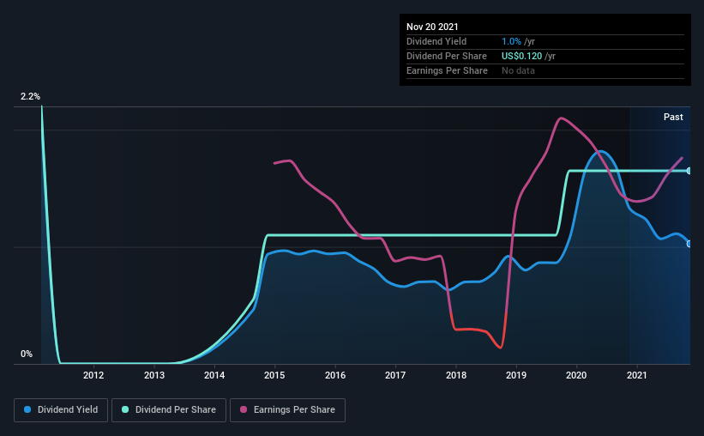Click the 2021 x-axis label
The height and width of the screenshot is (436, 704).
[x=636, y=375]
